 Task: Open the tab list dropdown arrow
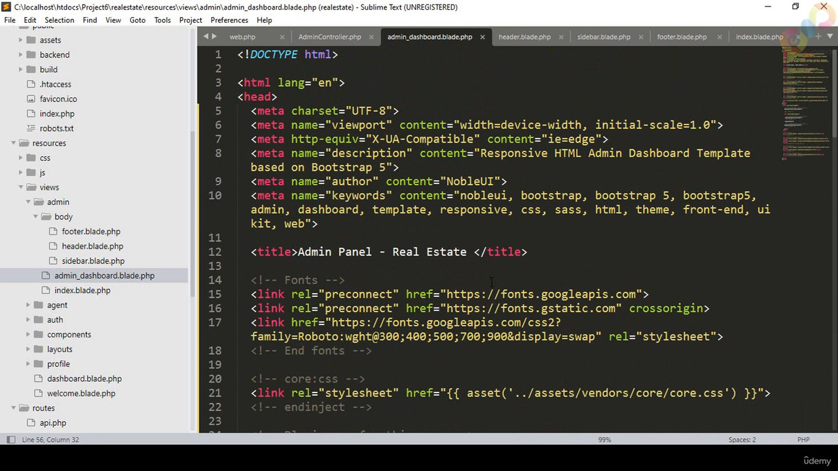pyautogui.click(x=829, y=37)
